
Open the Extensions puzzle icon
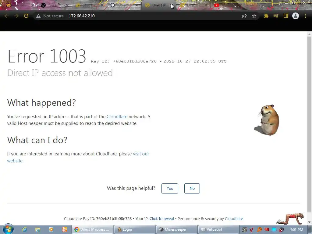pos(266,16)
